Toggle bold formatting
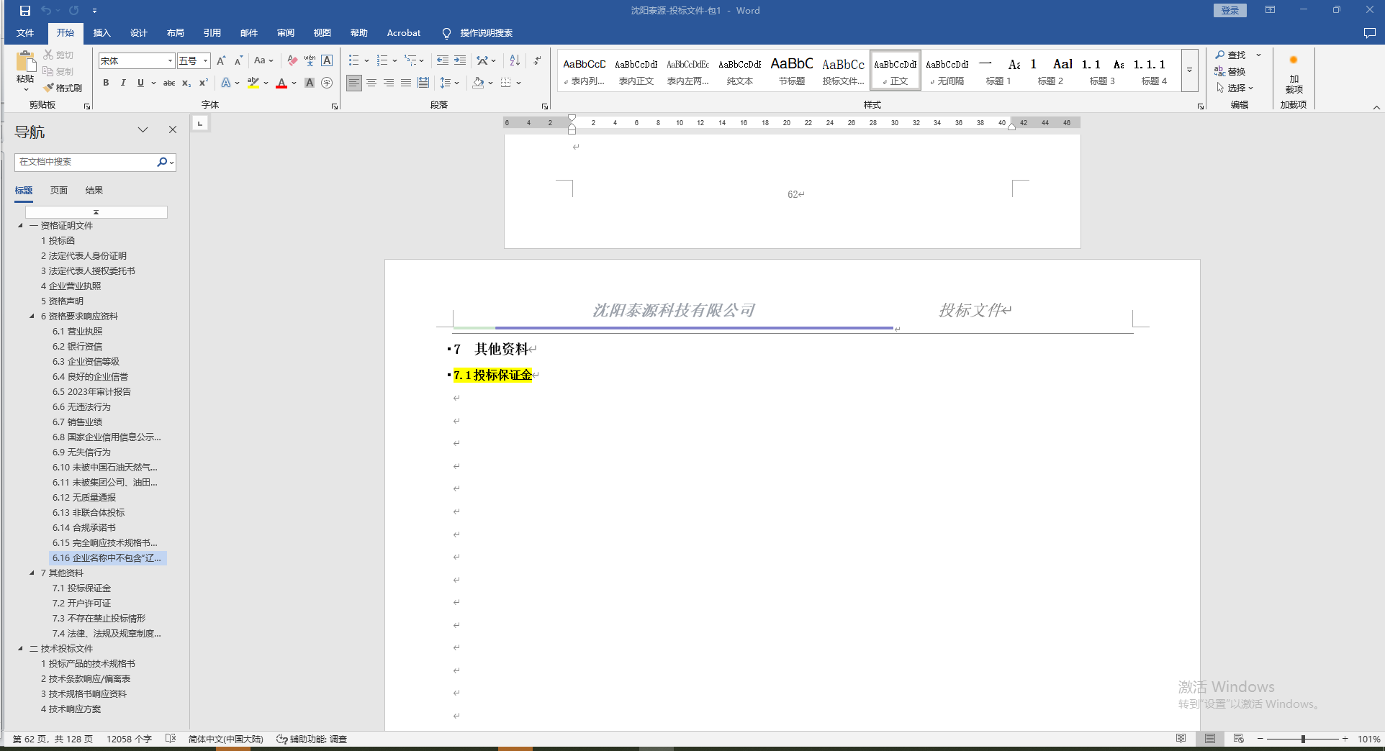This screenshot has width=1385, height=751. pos(106,83)
